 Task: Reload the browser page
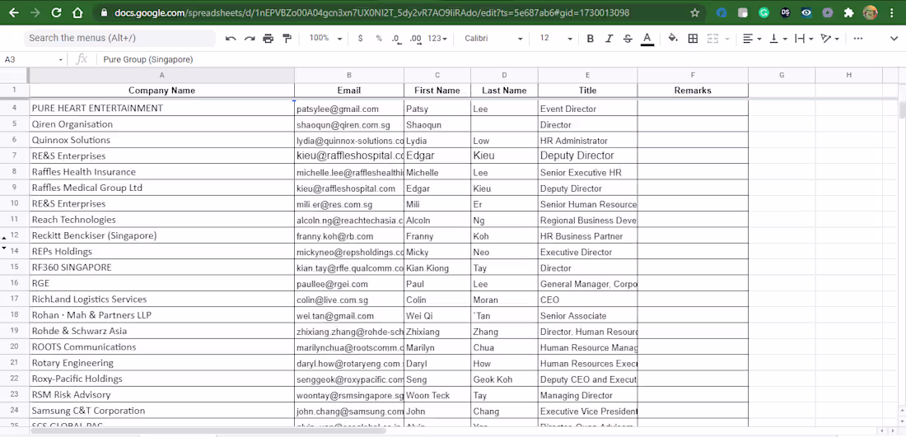pos(56,12)
